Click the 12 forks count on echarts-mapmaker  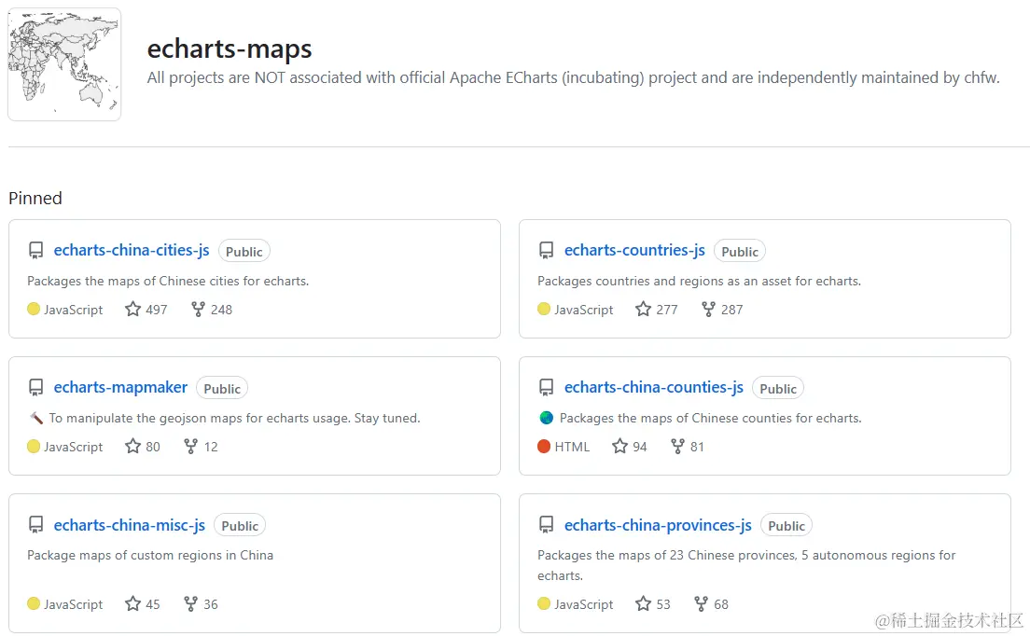[x=211, y=447]
